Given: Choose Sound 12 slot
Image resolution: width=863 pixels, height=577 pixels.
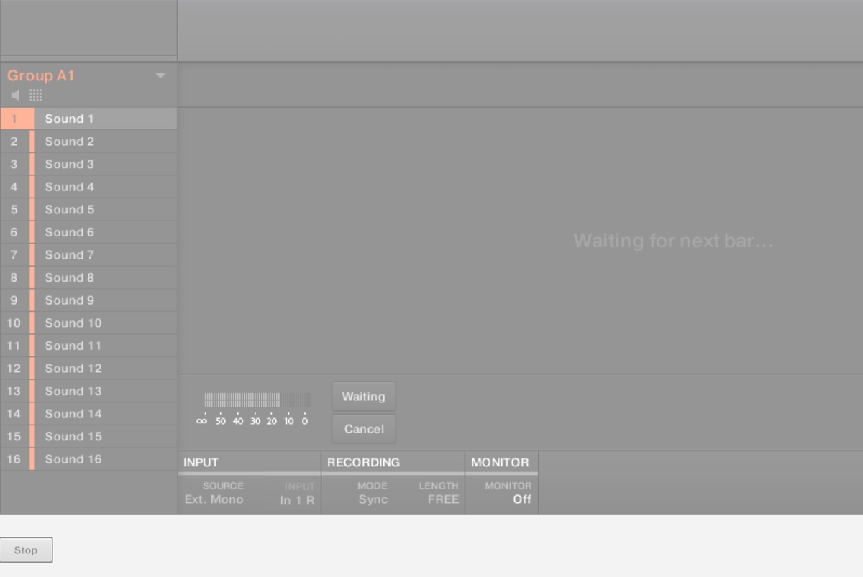Looking at the screenshot, I should point(105,369).
